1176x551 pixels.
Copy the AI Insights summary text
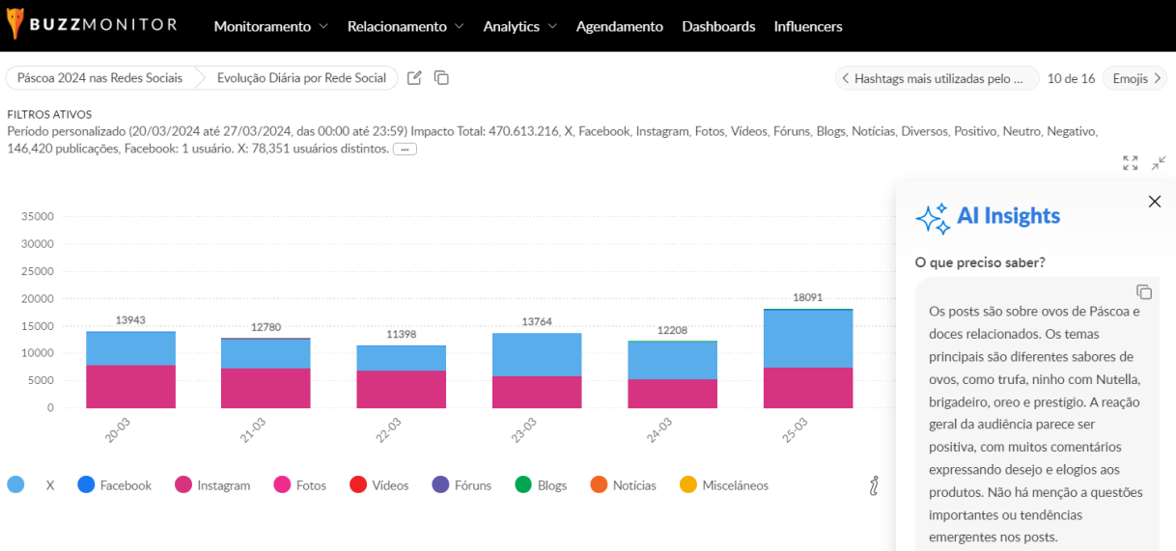[x=1143, y=291]
